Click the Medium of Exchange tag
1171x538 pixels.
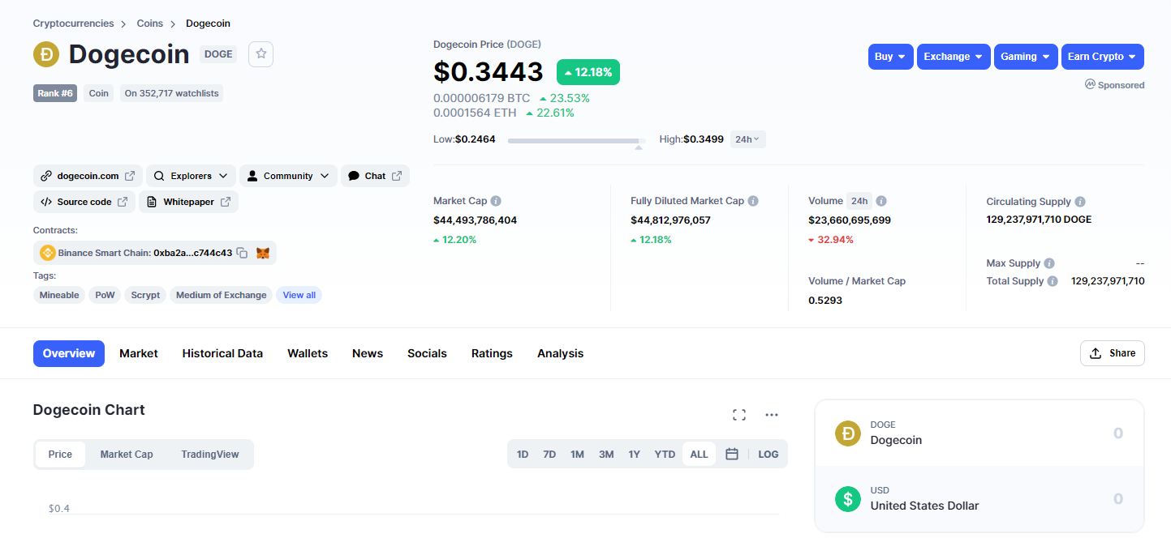pyautogui.click(x=222, y=295)
